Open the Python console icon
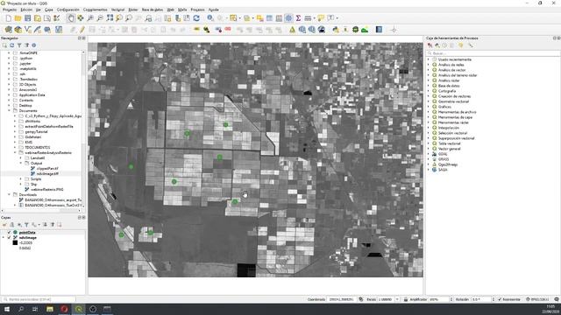This screenshot has height=315, width=561. [336, 30]
